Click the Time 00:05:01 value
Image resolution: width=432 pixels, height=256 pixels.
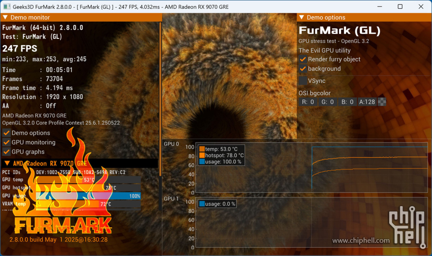59,70
